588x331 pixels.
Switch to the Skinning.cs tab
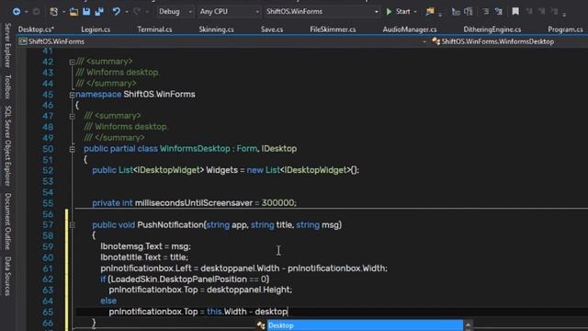pyautogui.click(x=217, y=29)
